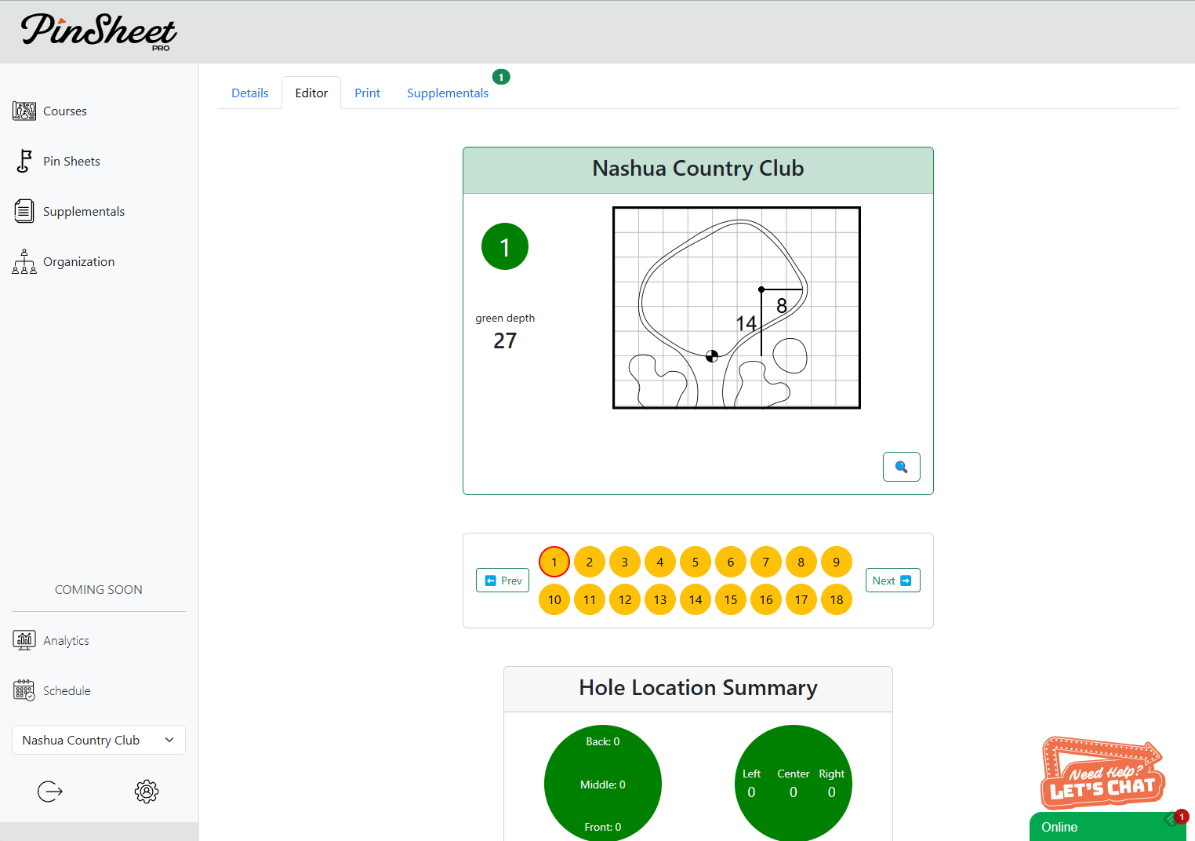The image size is (1195, 841).
Task: Click the 14 distance label on green
Action: coord(746,323)
